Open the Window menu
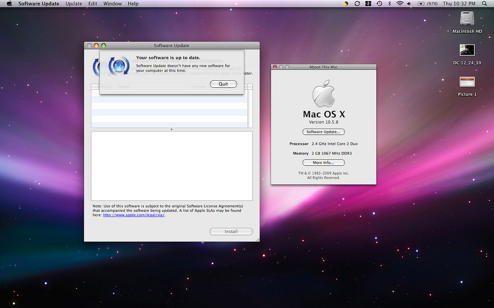Viewport: 494px width, 308px height. [x=112, y=4]
